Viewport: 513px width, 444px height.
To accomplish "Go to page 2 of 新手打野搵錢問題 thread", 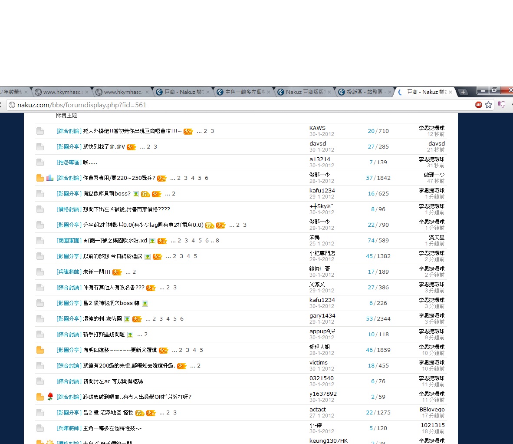I will coord(146,335).
